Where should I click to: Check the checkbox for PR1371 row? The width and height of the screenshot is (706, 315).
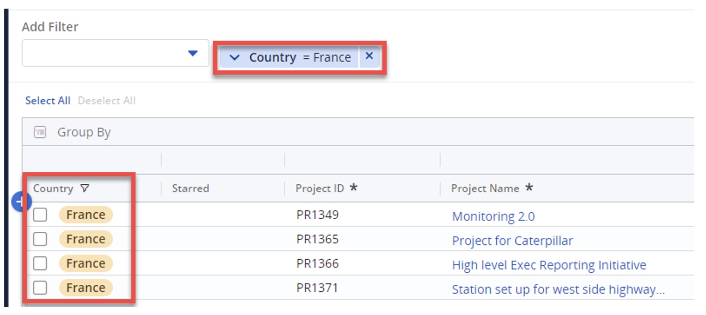coord(40,287)
